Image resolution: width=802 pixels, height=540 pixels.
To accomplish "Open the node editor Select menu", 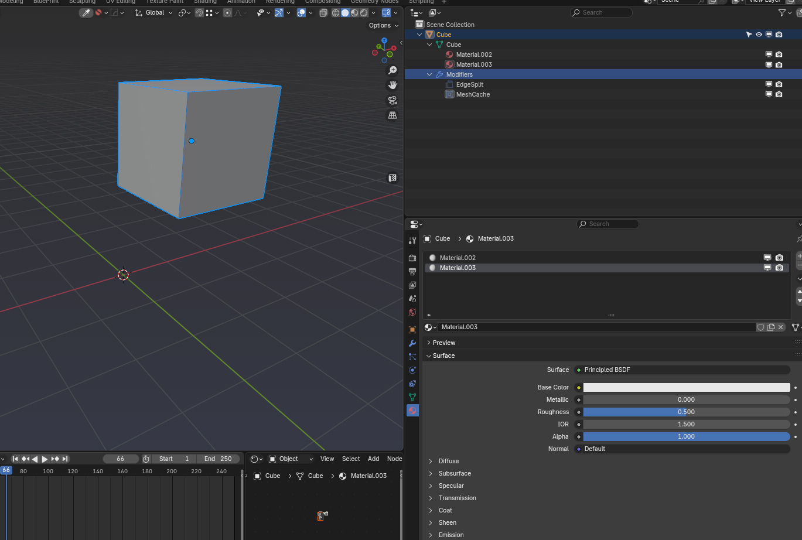I will click(351, 459).
